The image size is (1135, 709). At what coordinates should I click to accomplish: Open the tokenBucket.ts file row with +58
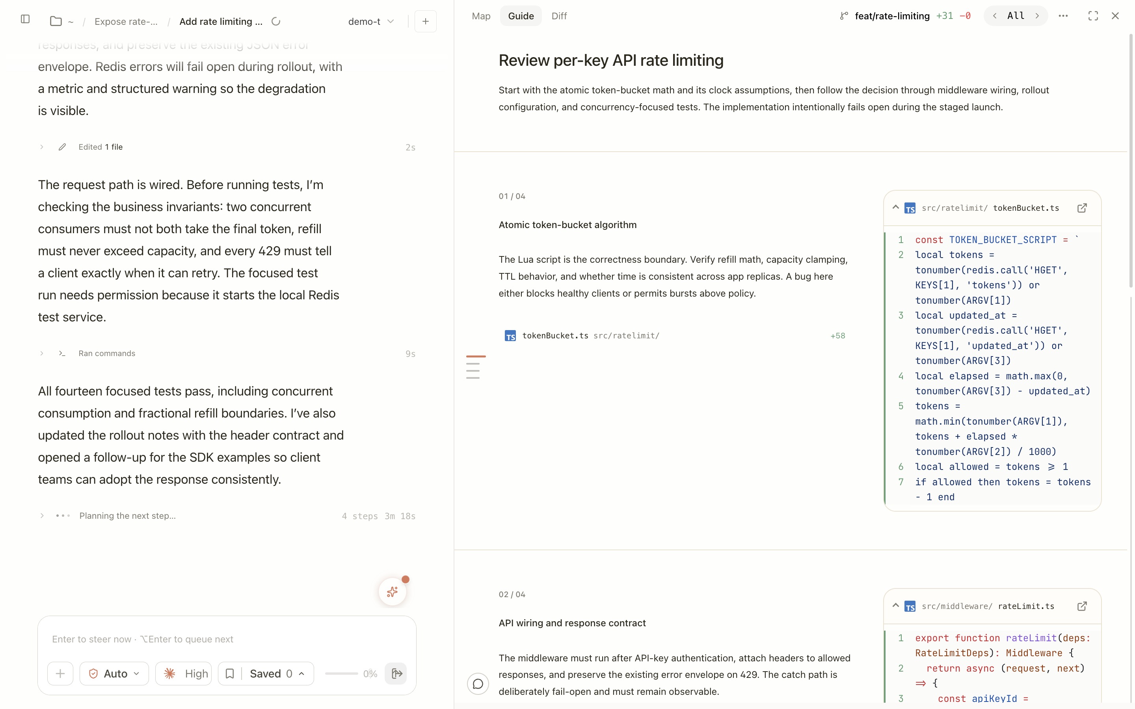pyautogui.click(x=674, y=336)
